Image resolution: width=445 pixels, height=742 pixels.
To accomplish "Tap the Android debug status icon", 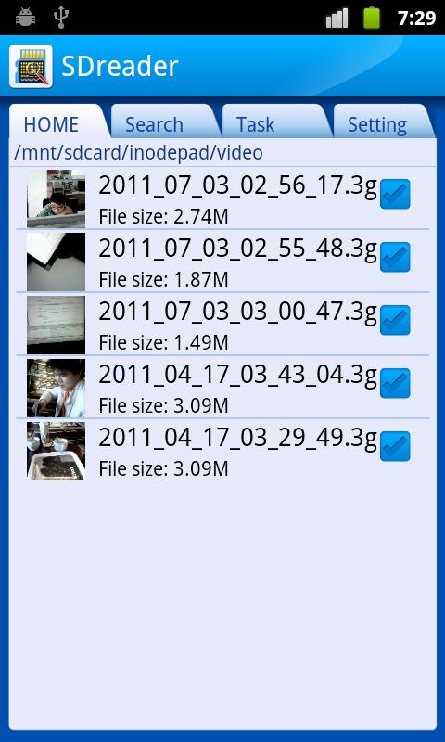I will point(25,18).
